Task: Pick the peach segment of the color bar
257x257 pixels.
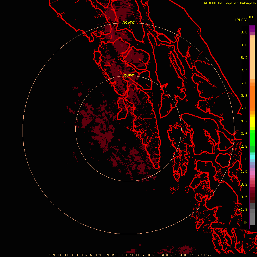Action: 252,59
